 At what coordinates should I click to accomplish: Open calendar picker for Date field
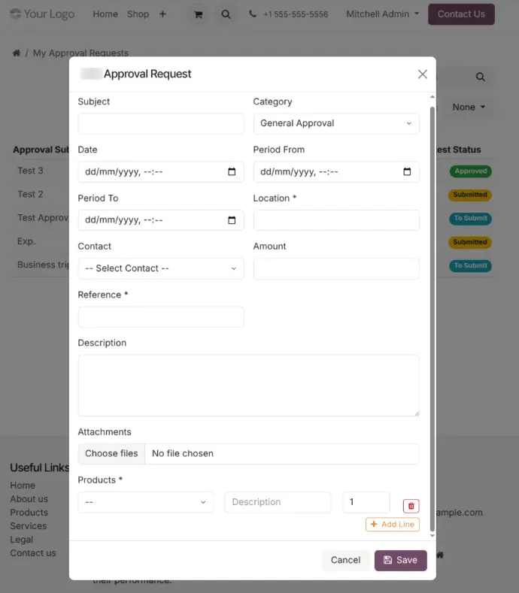(x=232, y=172)
